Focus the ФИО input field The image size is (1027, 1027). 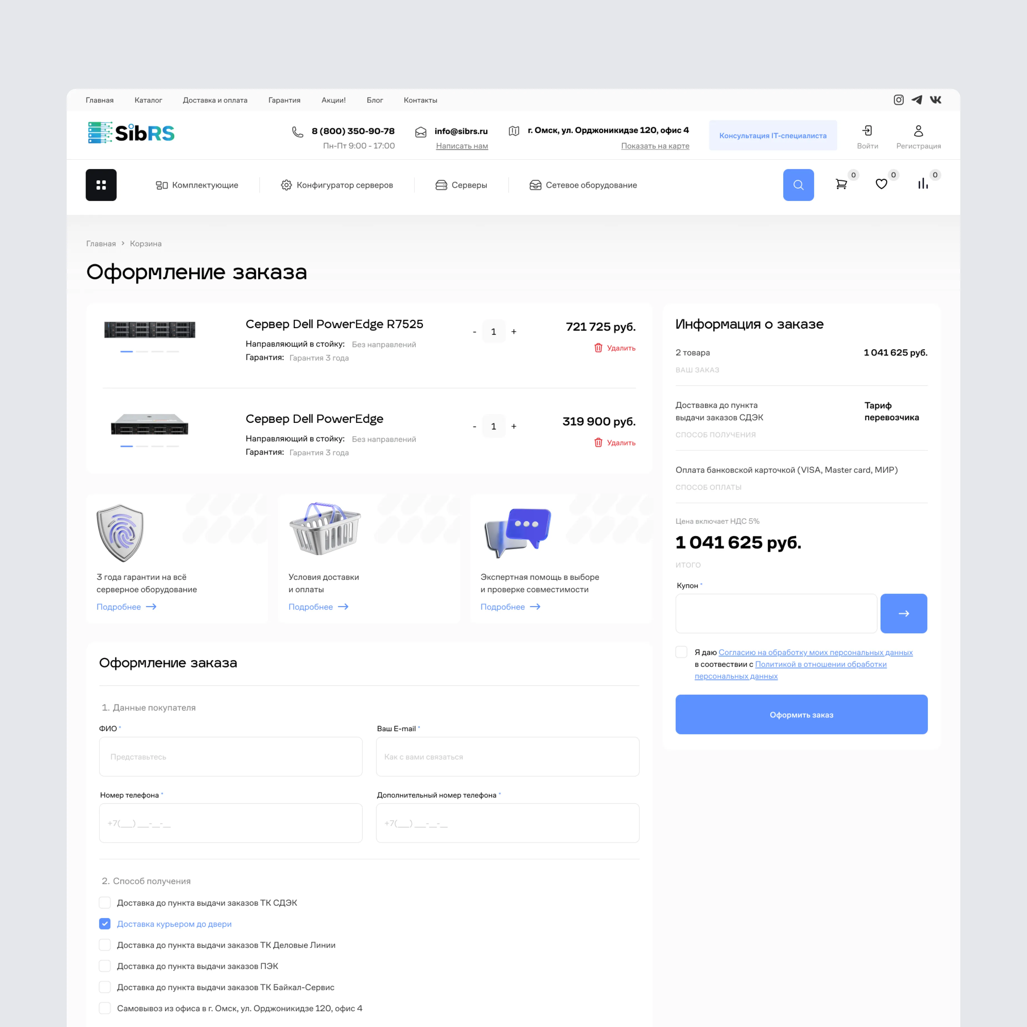click(x=231, y=756)
